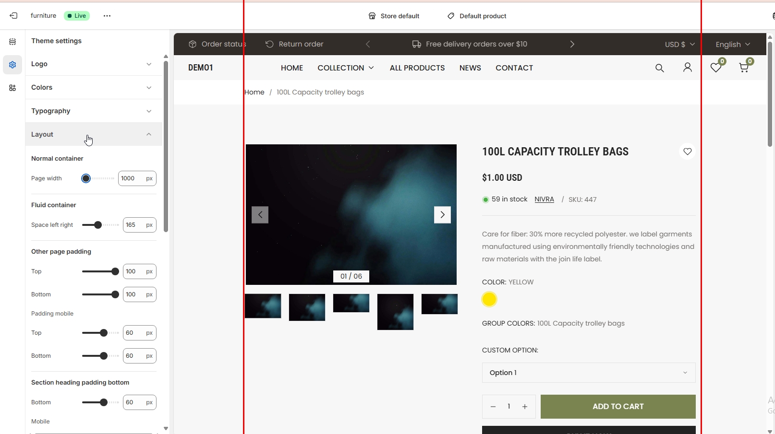Screen dimensions: 775x434
Task: Expand the Typography settings section
Action: pyautogui.click(x=91, y=111)
